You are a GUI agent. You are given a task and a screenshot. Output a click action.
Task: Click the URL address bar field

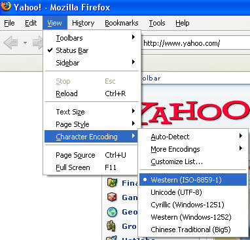196,43
